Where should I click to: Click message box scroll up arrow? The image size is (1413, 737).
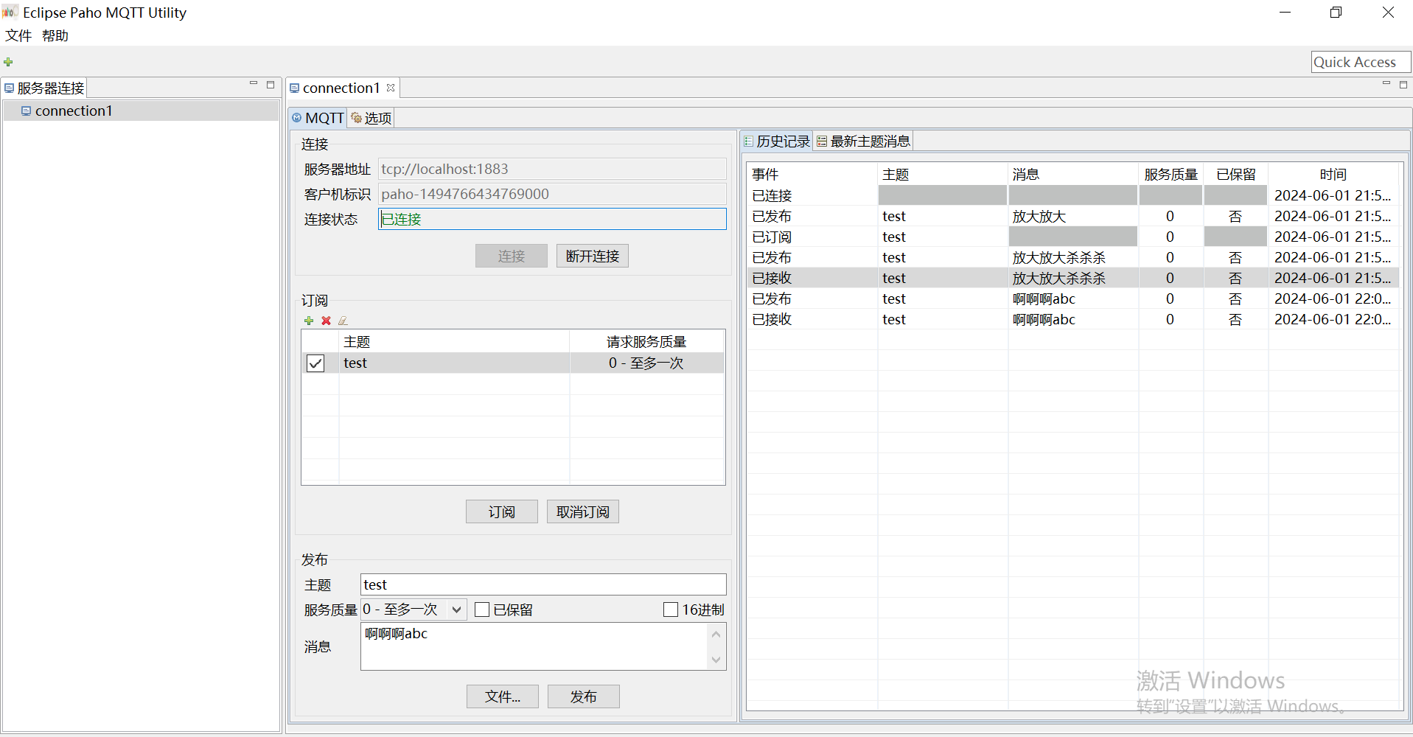[716, 634]
